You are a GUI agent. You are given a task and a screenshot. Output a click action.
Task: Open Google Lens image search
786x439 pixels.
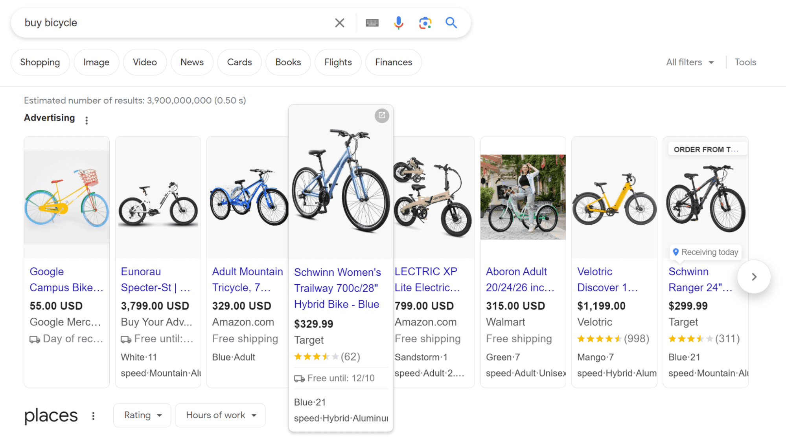click(425, 22)
